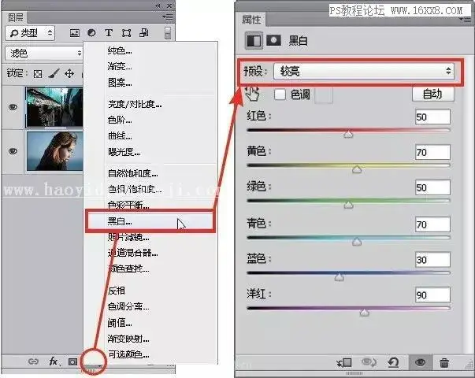Click the shape layer filter icon
Viewport: 475px width, 378px height.
point(126,33)
